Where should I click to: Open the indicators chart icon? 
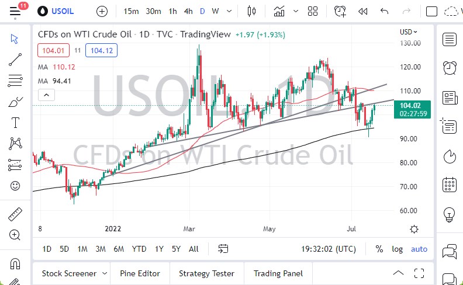(279, 11)
